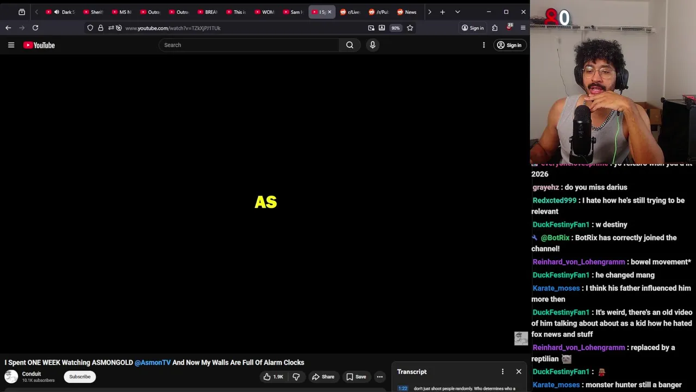This screenshot has width=696, height=392.
Task: Open YouTube settings three-dot menu
Action: (483, 45)
